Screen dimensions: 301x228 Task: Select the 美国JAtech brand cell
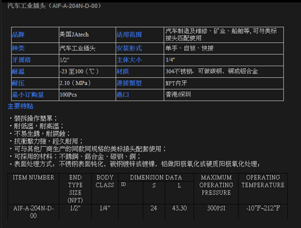click(87, 34)
